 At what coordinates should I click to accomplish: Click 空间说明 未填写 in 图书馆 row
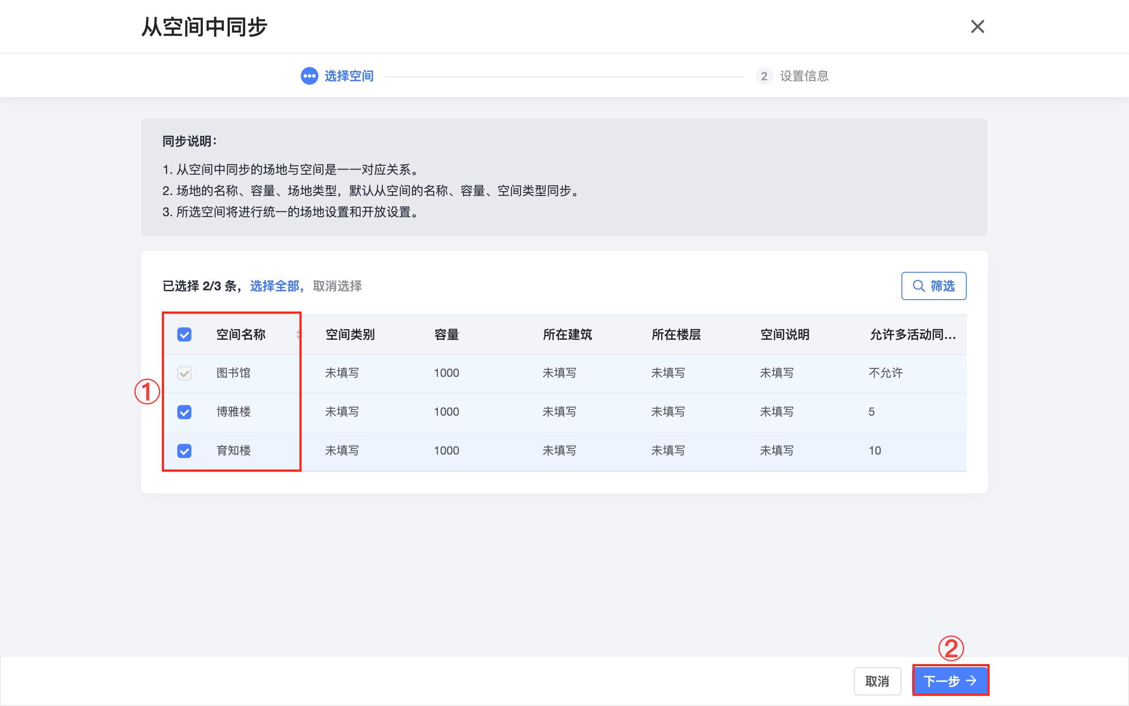click(777, 373)
